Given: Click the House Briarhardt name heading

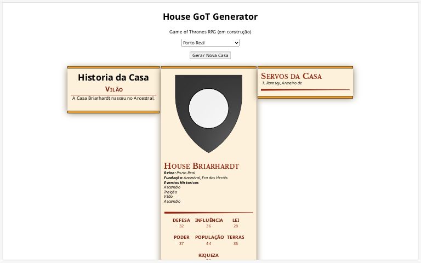Looking at the screenshot, I should pos(201,166).
